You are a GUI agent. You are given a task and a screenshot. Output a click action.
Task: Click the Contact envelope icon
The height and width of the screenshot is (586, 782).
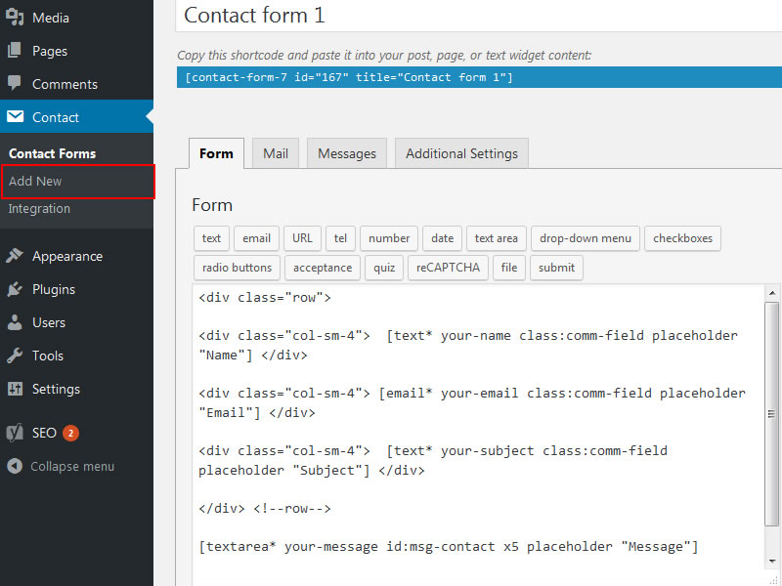(15, 117)
